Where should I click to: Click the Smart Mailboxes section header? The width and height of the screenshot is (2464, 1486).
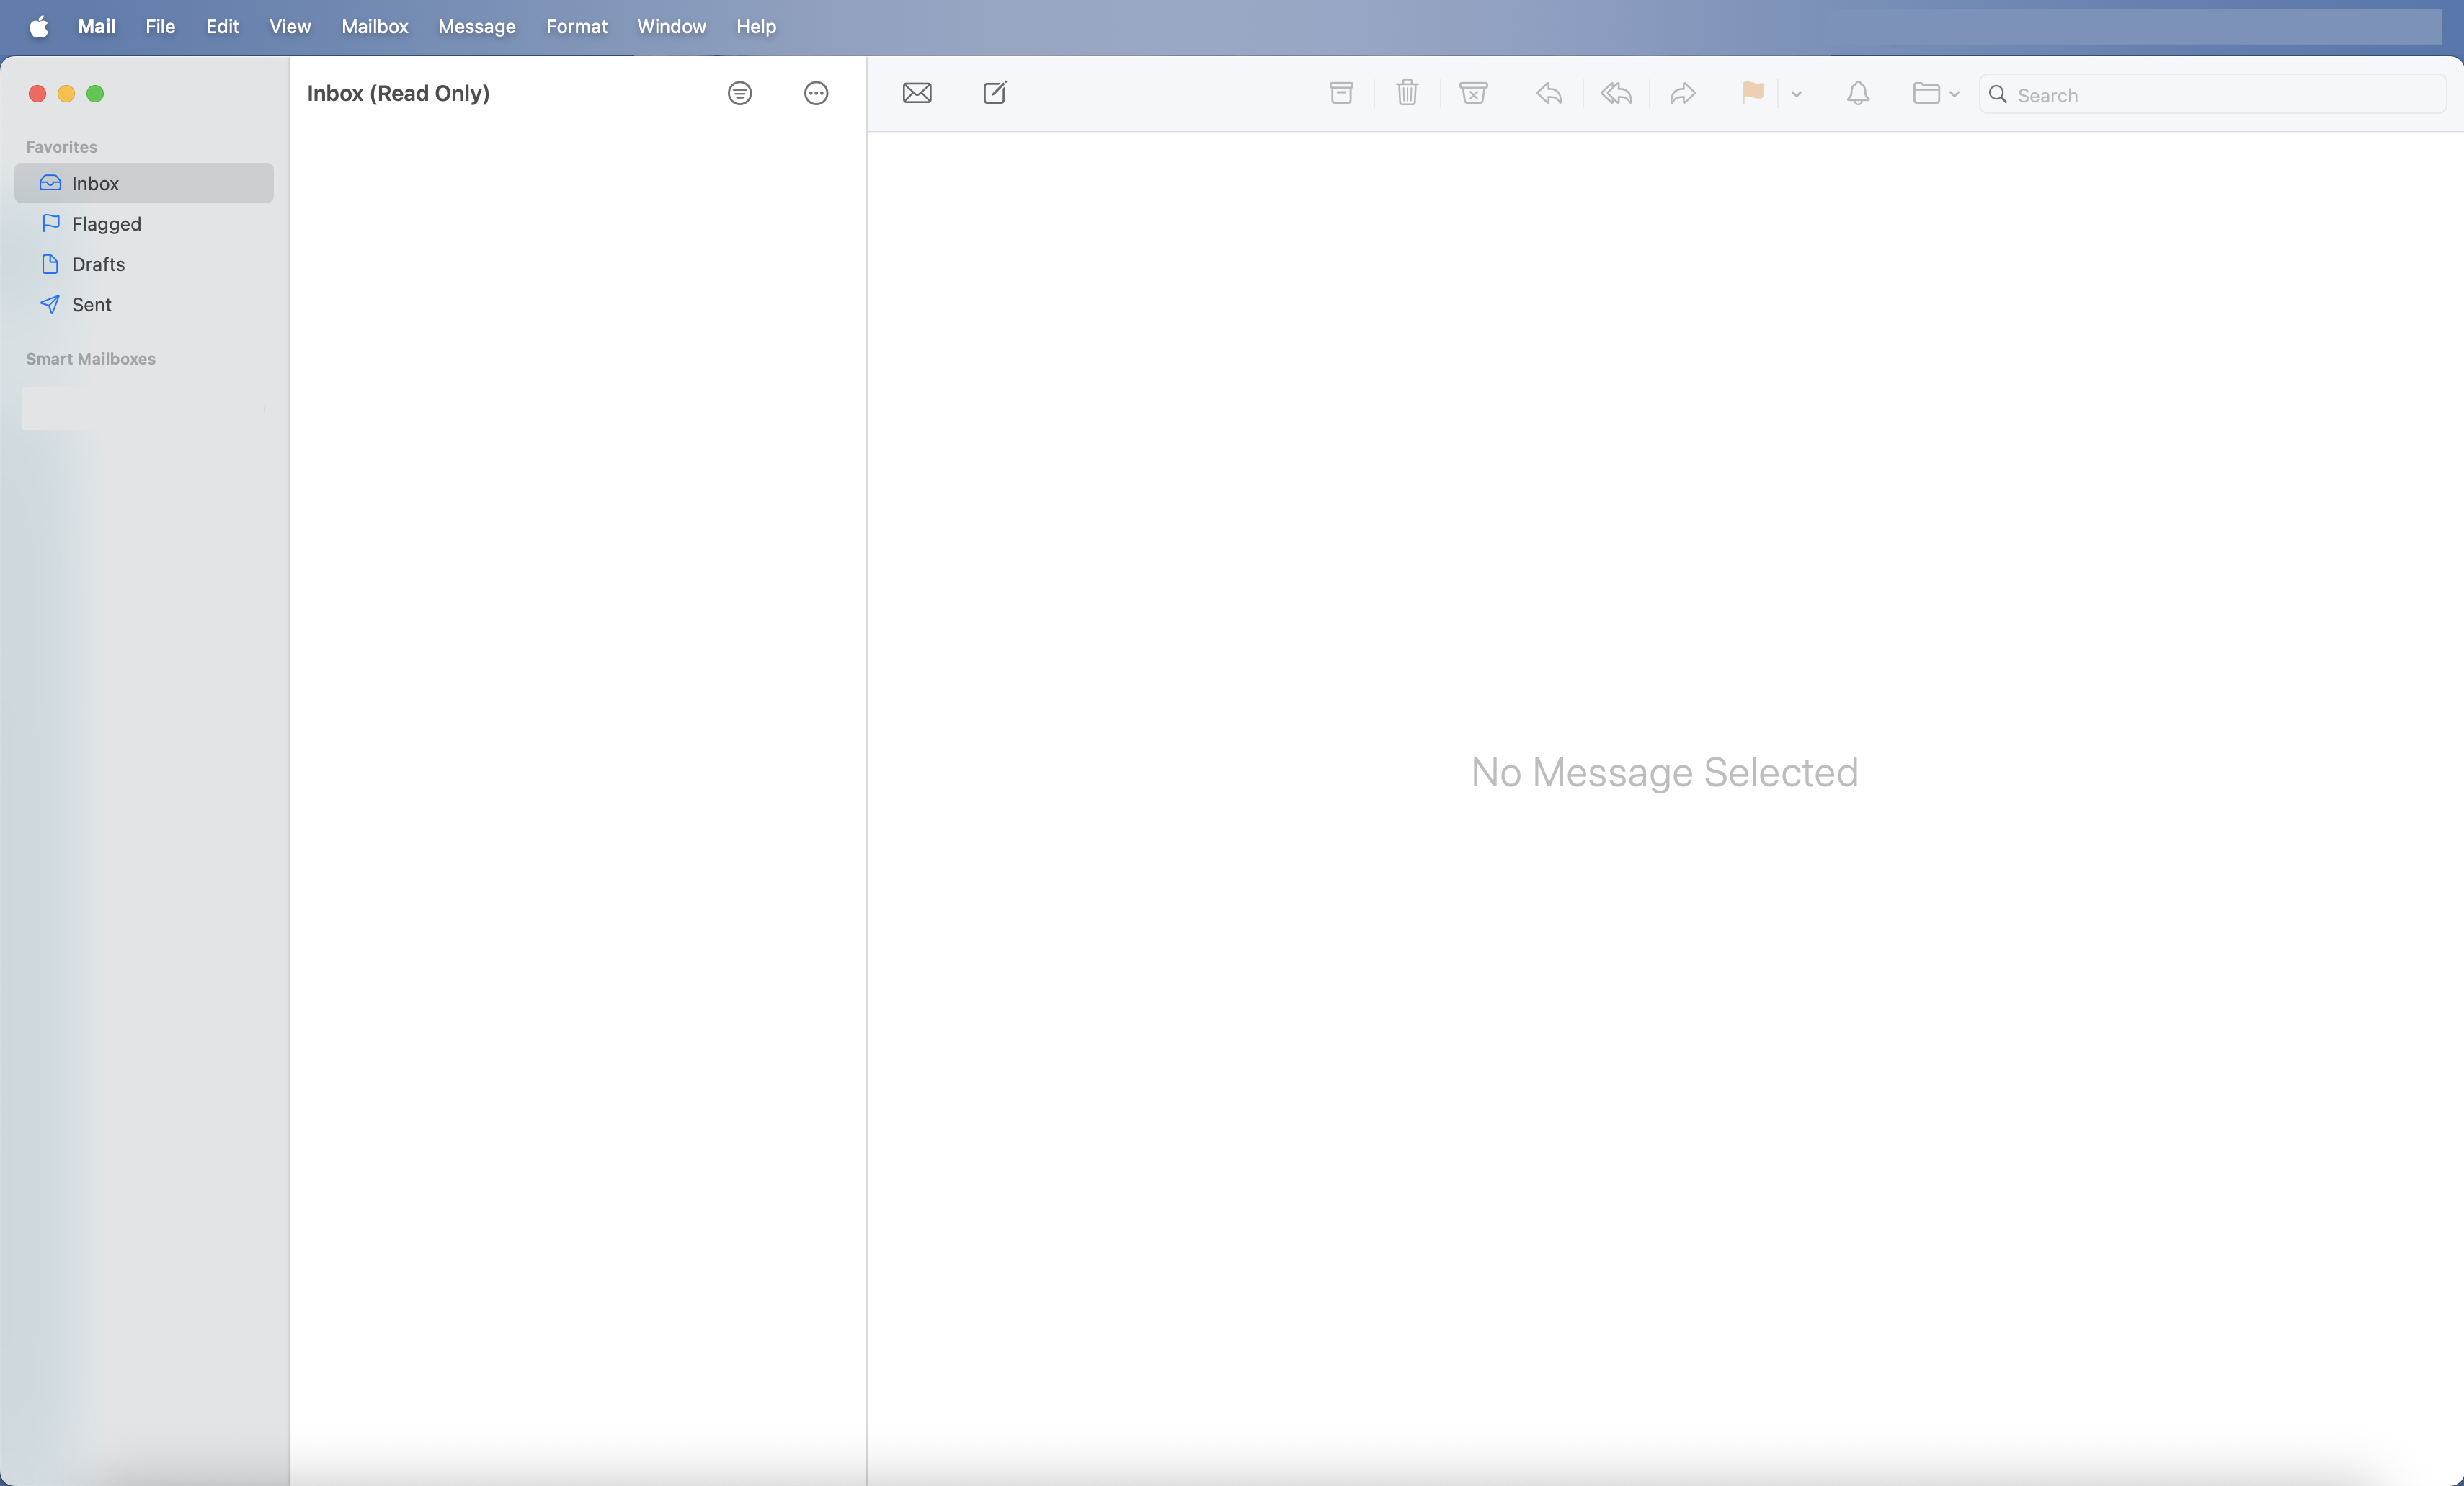[x=91, y=359]
